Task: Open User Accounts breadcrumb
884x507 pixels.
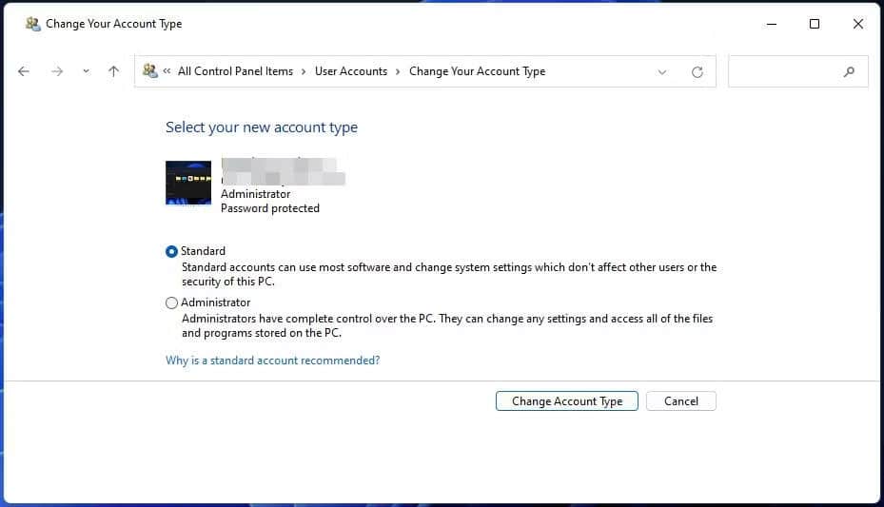Action: point(351,71)
